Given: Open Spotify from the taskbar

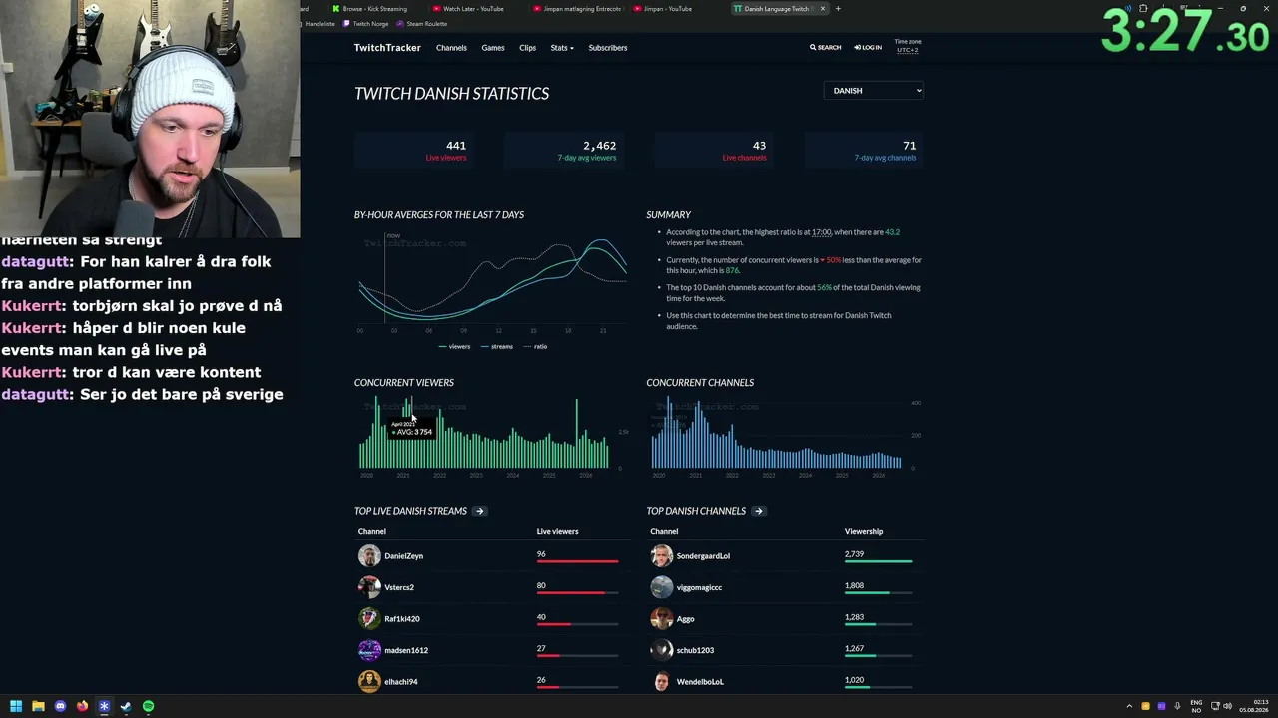Looking at the screenshot, I should [x=148, y=706].
